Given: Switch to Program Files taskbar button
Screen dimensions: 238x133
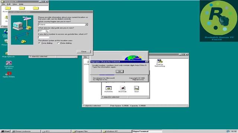Looking at the screenshot, I should point(86,132).
